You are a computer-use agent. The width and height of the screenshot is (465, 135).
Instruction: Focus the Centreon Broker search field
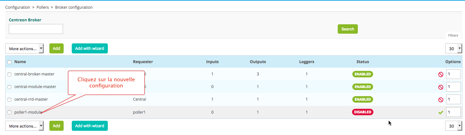pos(36,29)
